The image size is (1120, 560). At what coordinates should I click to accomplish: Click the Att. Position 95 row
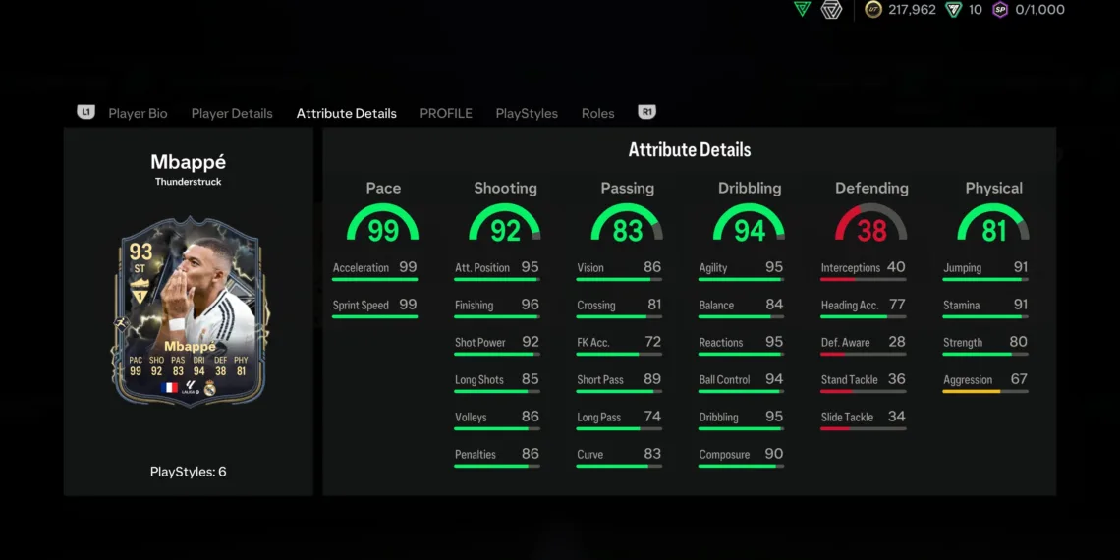(497, 270)
